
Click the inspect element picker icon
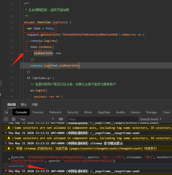click(6, 112)
